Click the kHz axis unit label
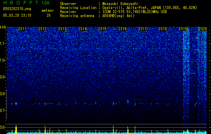211x134 pixels. [3, 27]
